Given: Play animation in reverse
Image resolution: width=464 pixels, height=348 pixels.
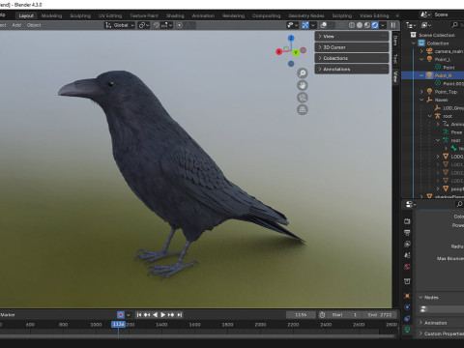Looking at the screenshot, I should click(155, 315).
